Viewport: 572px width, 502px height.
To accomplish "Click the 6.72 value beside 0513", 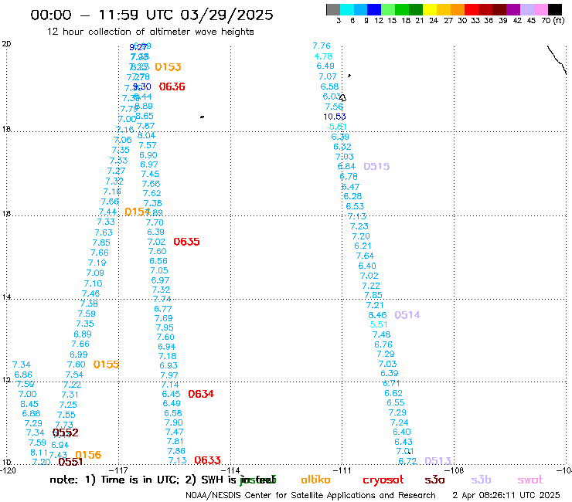I will pos(407,461).
